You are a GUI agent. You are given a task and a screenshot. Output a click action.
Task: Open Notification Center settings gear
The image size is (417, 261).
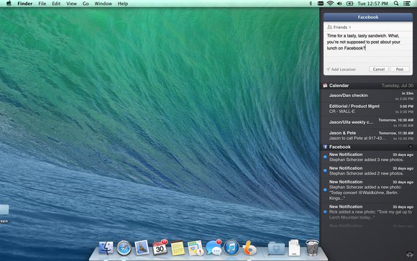point(410,255)
